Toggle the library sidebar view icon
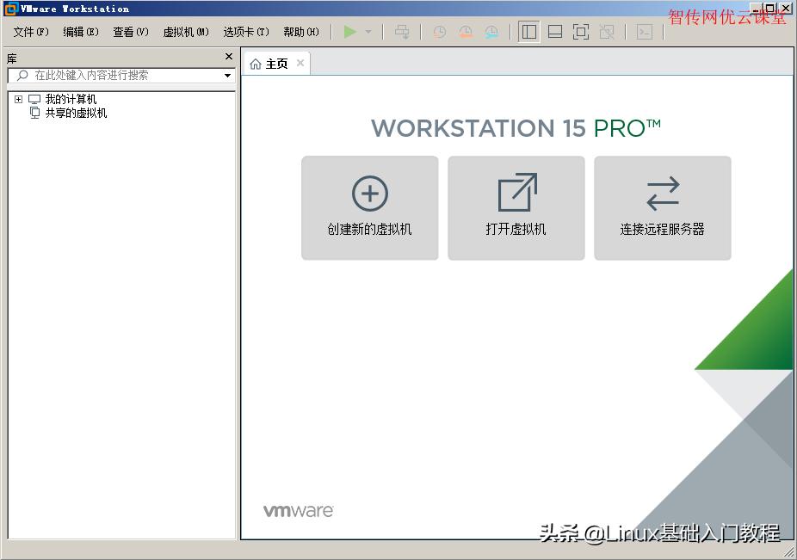The height and width of the screenshot is (560, 797). [529, 32]
